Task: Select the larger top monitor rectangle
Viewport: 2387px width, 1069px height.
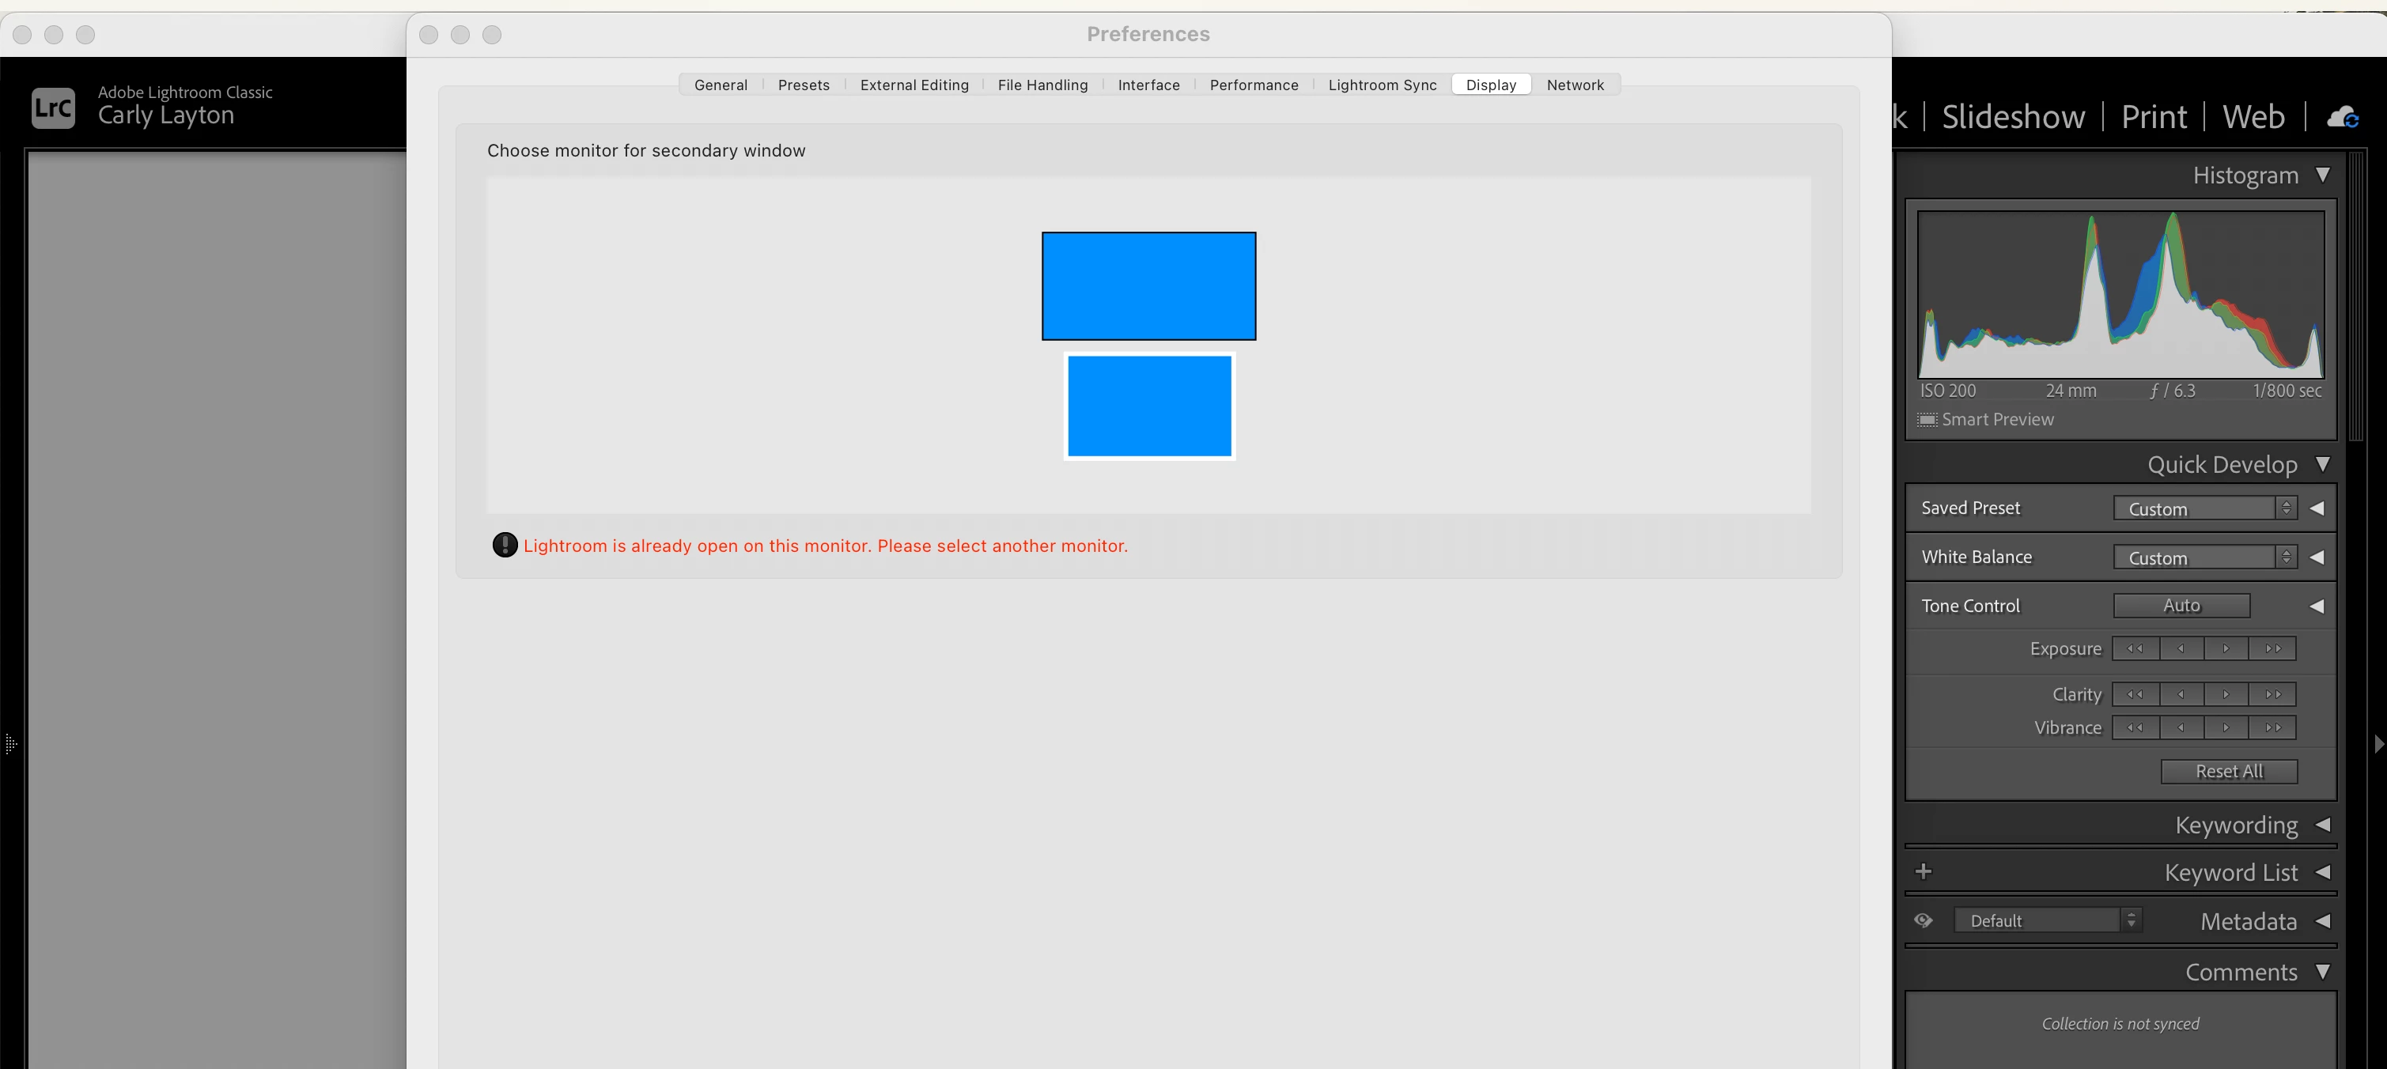Action: pos(1148,286)
